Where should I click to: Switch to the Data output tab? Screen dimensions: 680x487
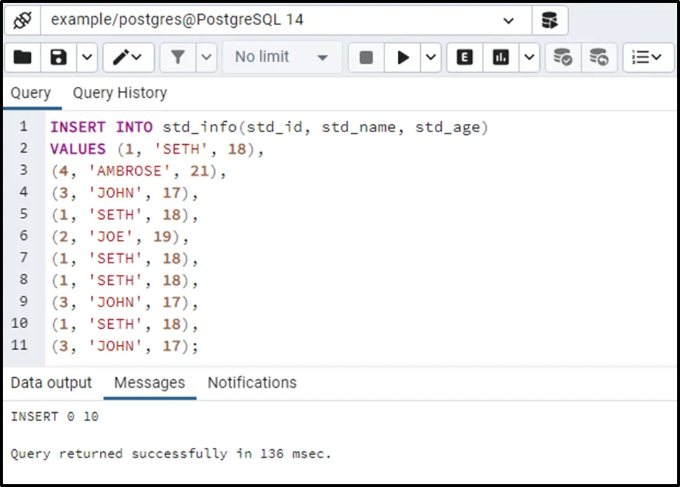pos(51,383)
